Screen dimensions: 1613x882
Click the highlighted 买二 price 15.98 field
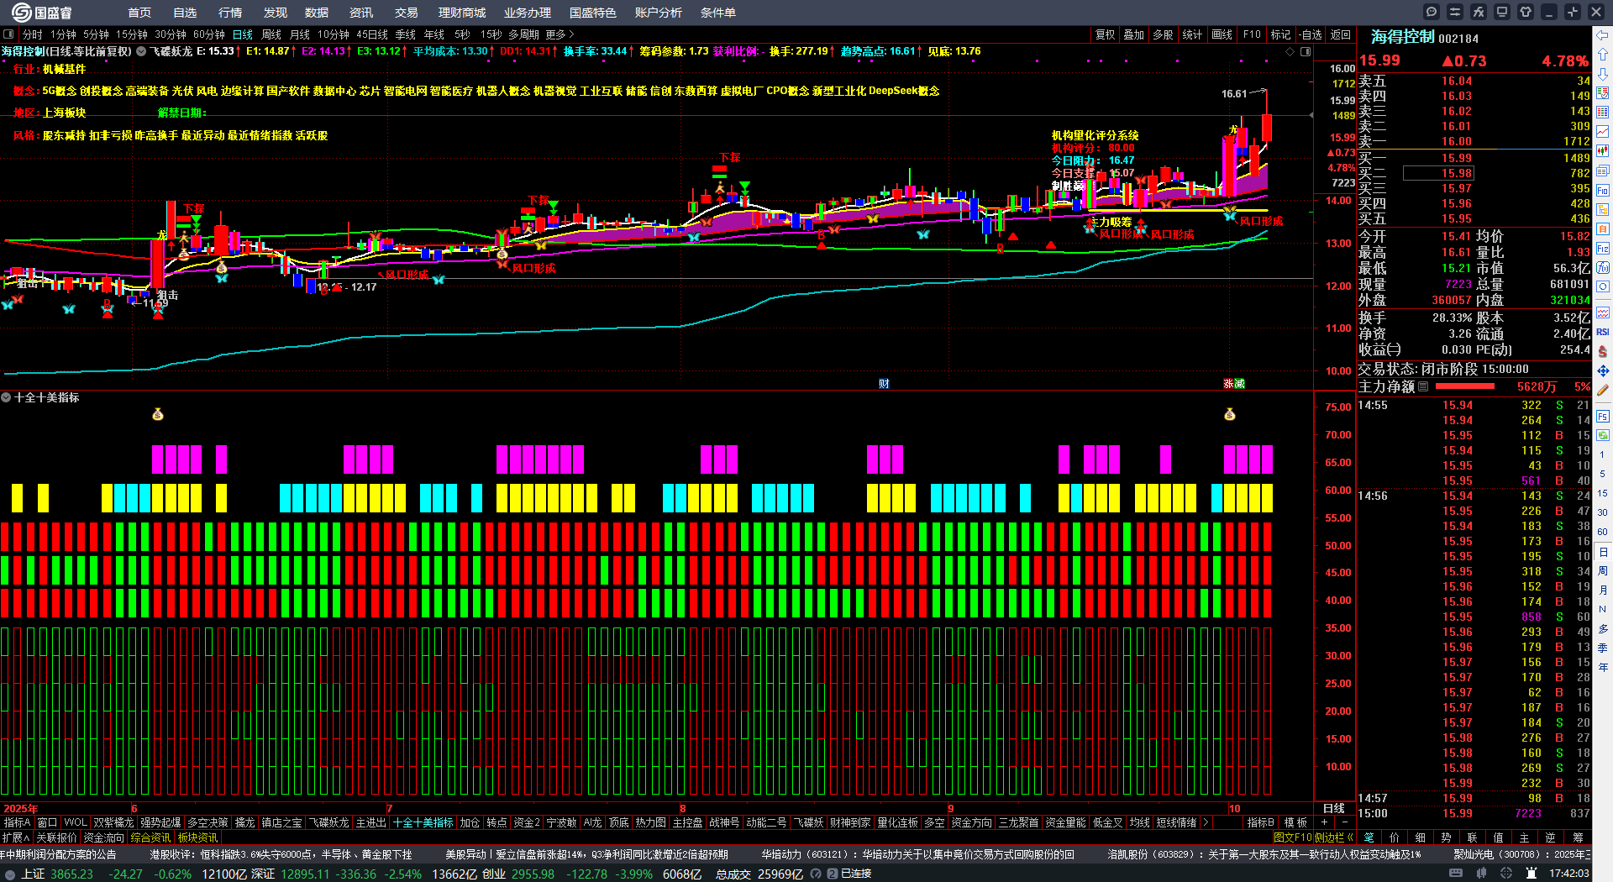tap(1437, 173)
